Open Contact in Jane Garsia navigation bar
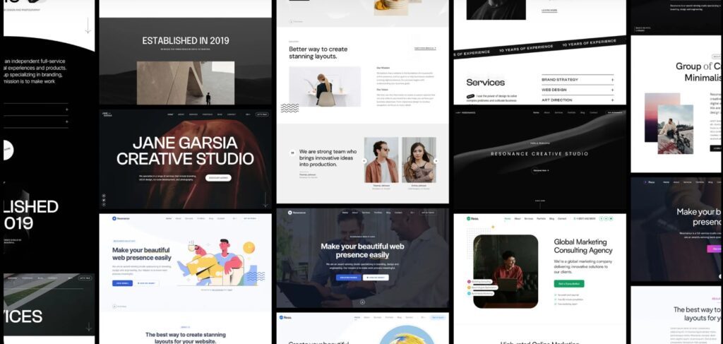The height and width of the screenshot is (344, 723). pos(232,114)
